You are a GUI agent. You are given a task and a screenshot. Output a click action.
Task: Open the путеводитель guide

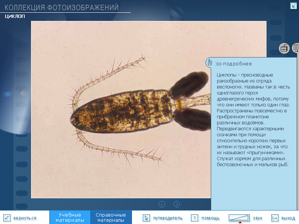(x=168, y=218)
